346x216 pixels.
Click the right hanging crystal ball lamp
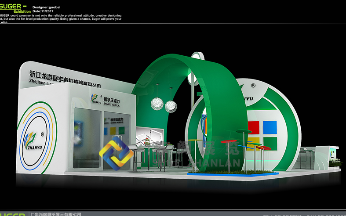coord(171,104)
